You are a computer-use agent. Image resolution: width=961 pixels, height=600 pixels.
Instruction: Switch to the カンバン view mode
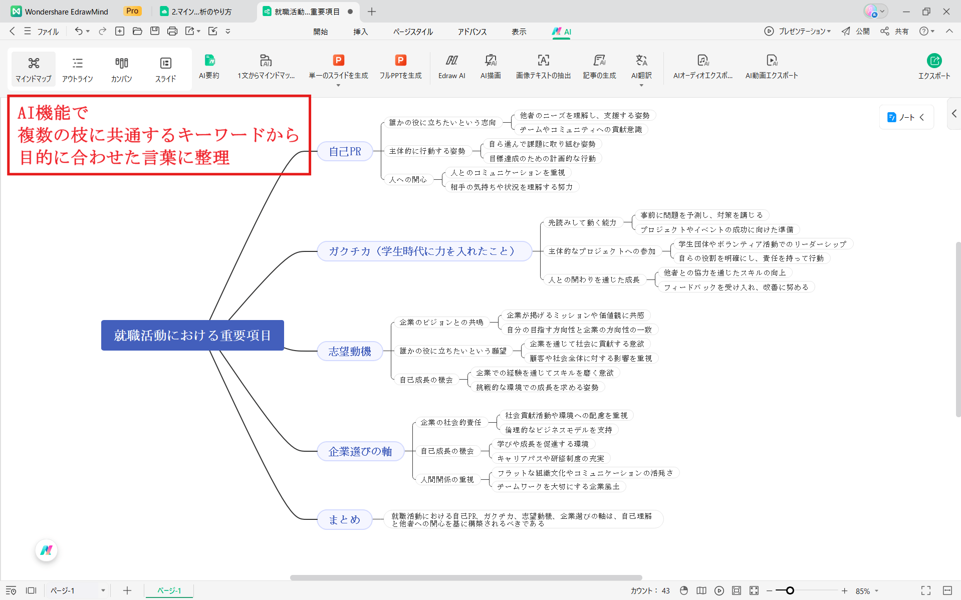[121, 69]
